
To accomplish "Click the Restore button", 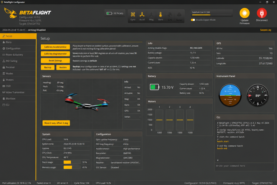I will point(63,67).
